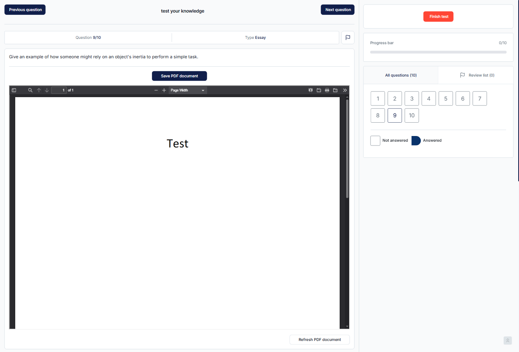Click the Answered legend swatch
The width and height of the screenshot is (519, 352).
(x=416, y=141)
